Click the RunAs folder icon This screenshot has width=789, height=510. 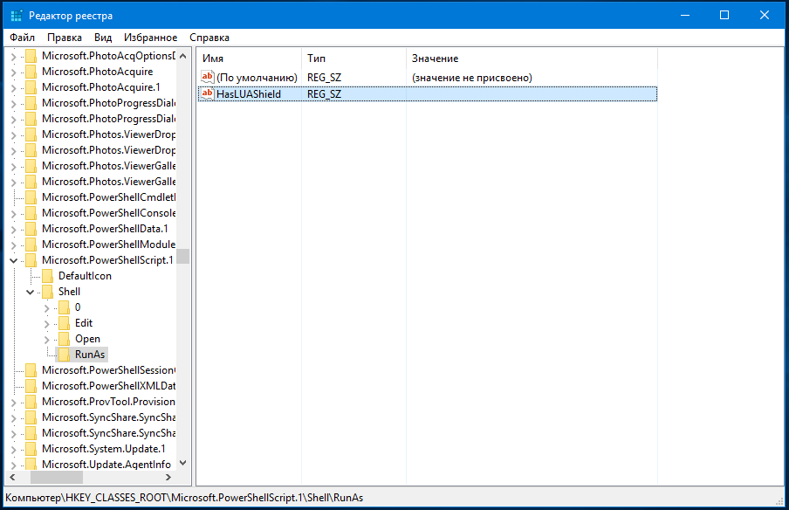pyautogui.click(x=64, y=355)
